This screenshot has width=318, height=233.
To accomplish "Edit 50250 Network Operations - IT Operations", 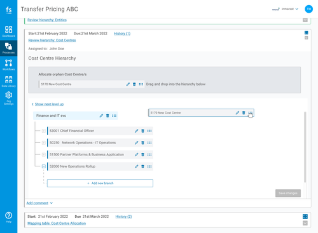I will point(136,143).
